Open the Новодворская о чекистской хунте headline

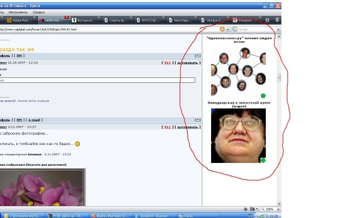239,104
